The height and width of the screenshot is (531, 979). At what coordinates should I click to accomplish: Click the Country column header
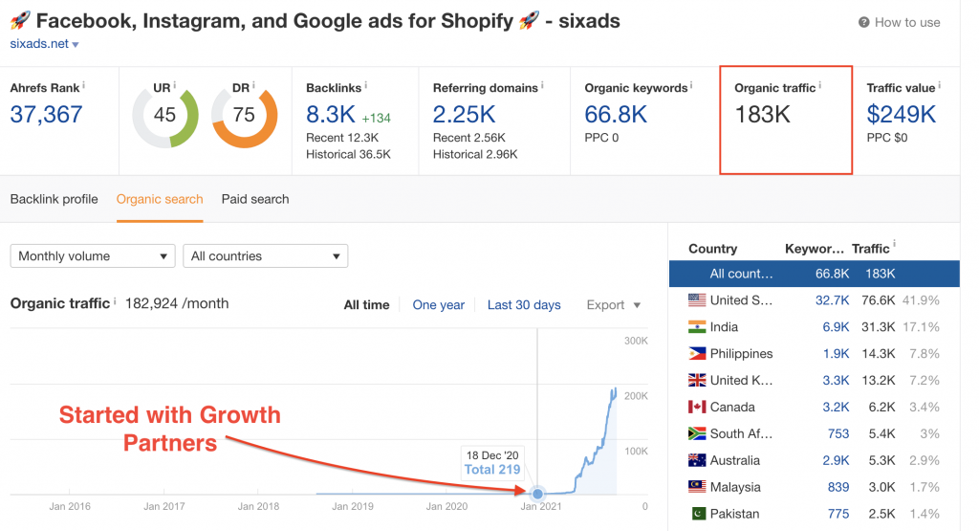tap(712, 249)
